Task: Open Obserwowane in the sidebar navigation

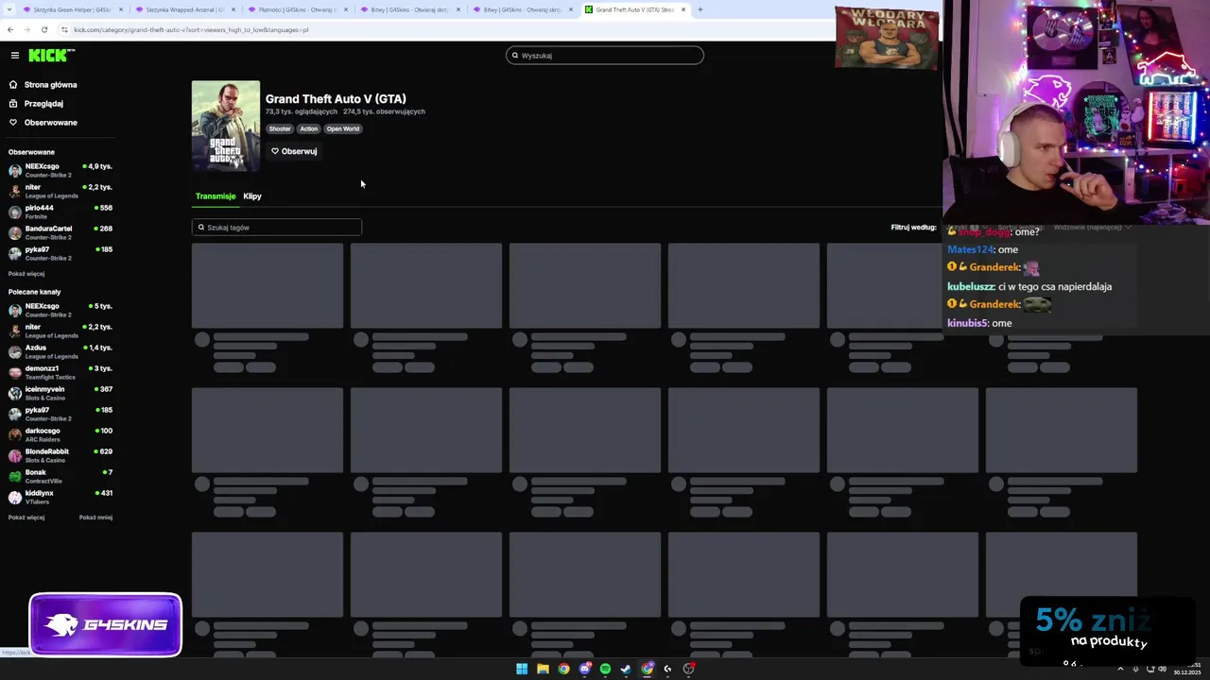Action: click(51, 123)
